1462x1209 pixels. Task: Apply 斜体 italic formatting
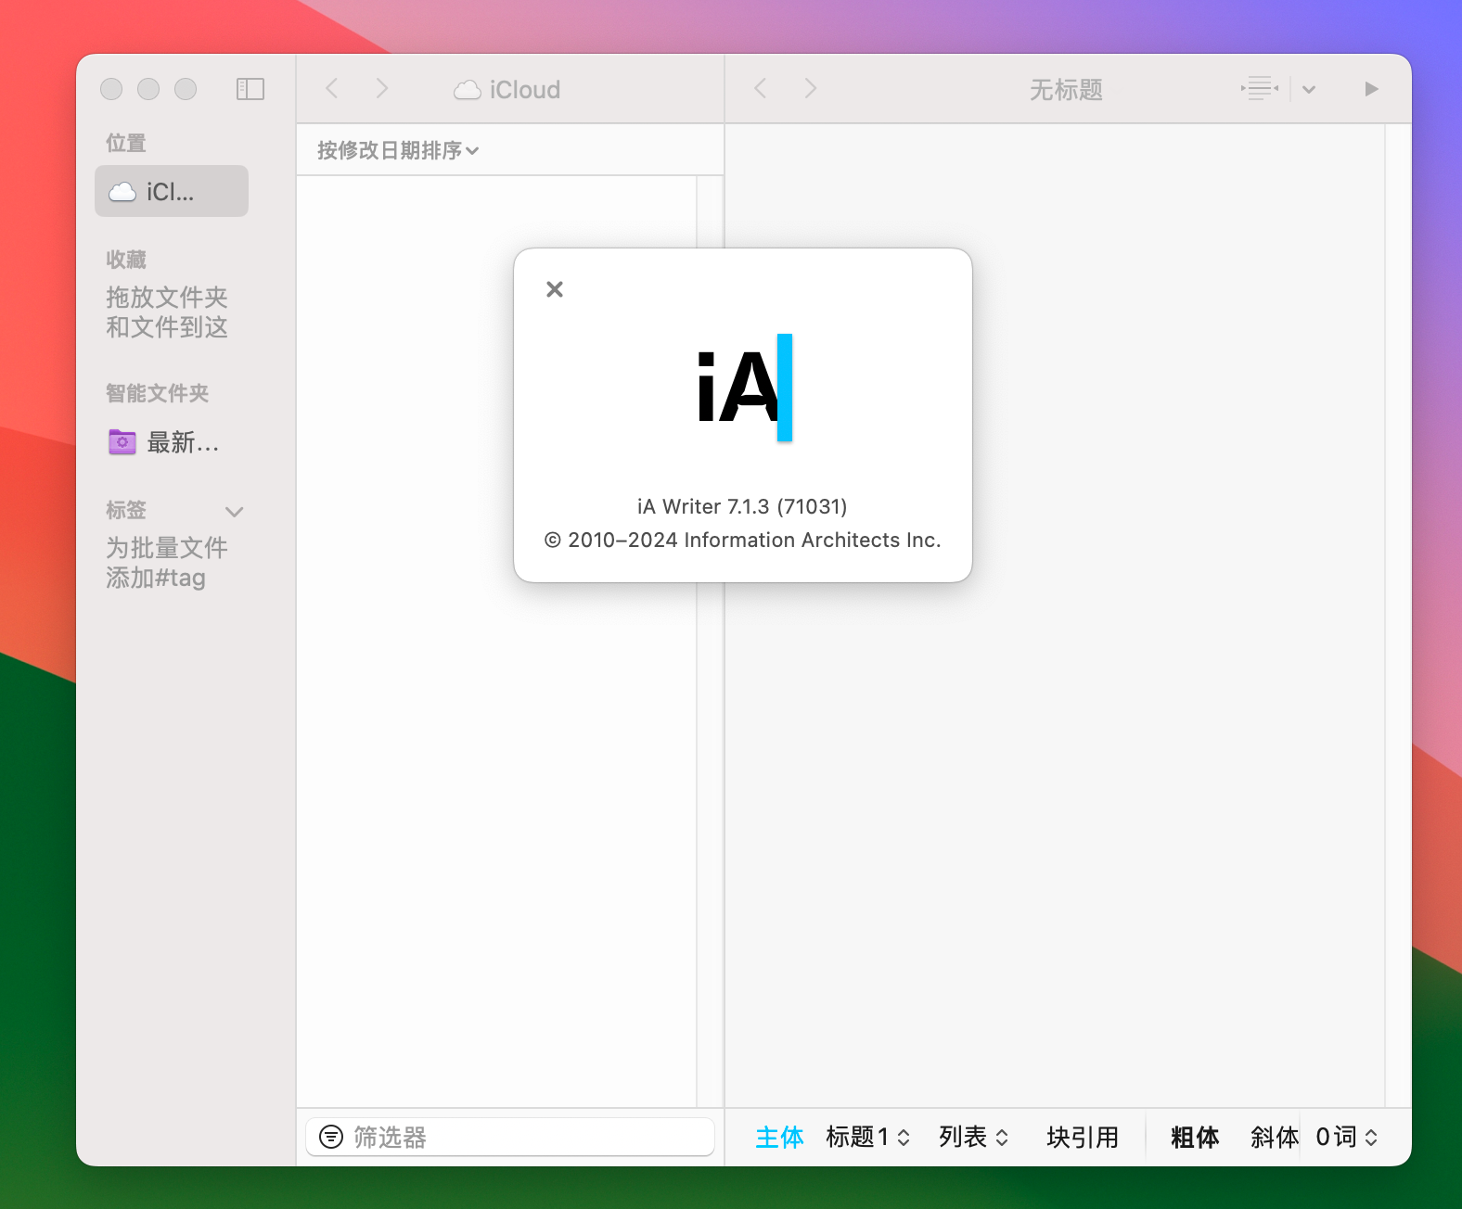pyautogui.click(x=1275, y=1137)
